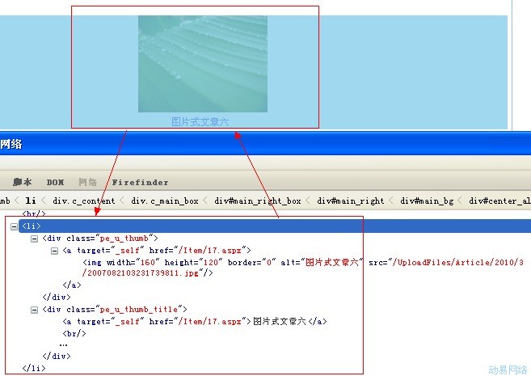Jump to div.c_main_box in the breadcrumb path
This screenshot has width=531, height=376.
coord(164,201)
